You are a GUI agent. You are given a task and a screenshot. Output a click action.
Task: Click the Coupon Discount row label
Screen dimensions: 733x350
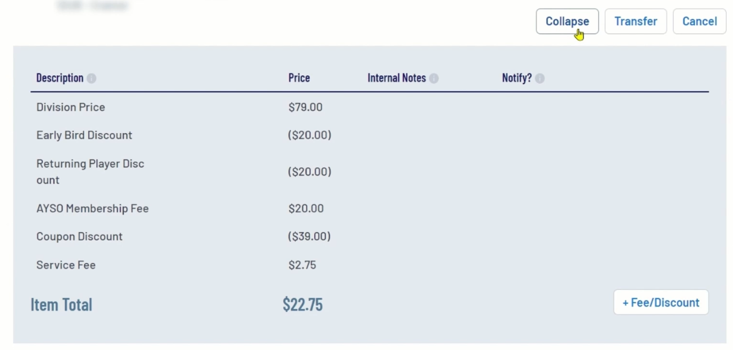79,237
